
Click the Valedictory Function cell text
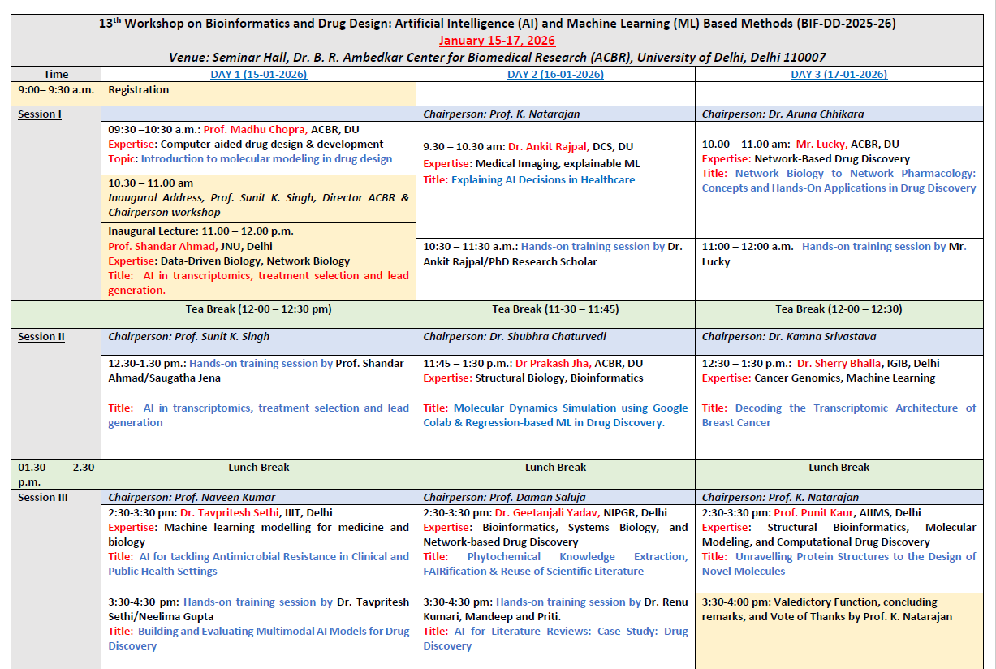click(826, 610)
